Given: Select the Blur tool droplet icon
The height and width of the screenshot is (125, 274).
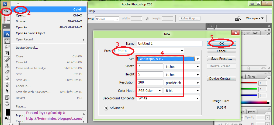Looking at the screenshot, I should [x=7, y=77].
